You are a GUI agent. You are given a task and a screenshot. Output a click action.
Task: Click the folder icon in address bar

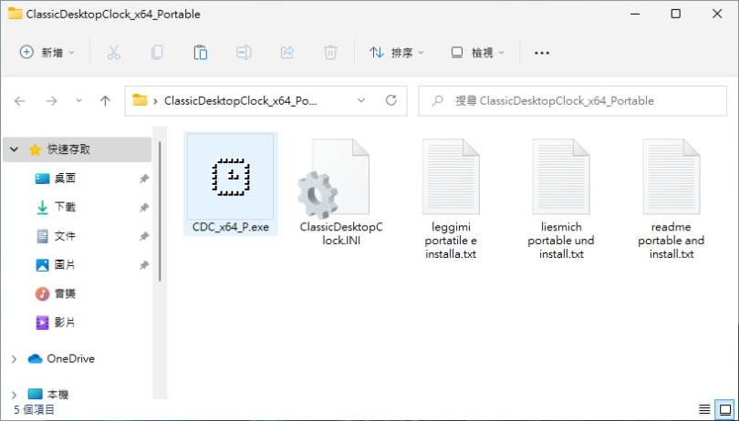(140, 100)
